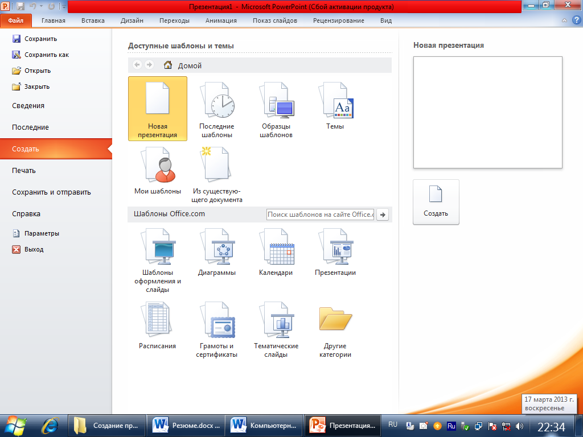Click the Office.com template search field

click(320, 215)
